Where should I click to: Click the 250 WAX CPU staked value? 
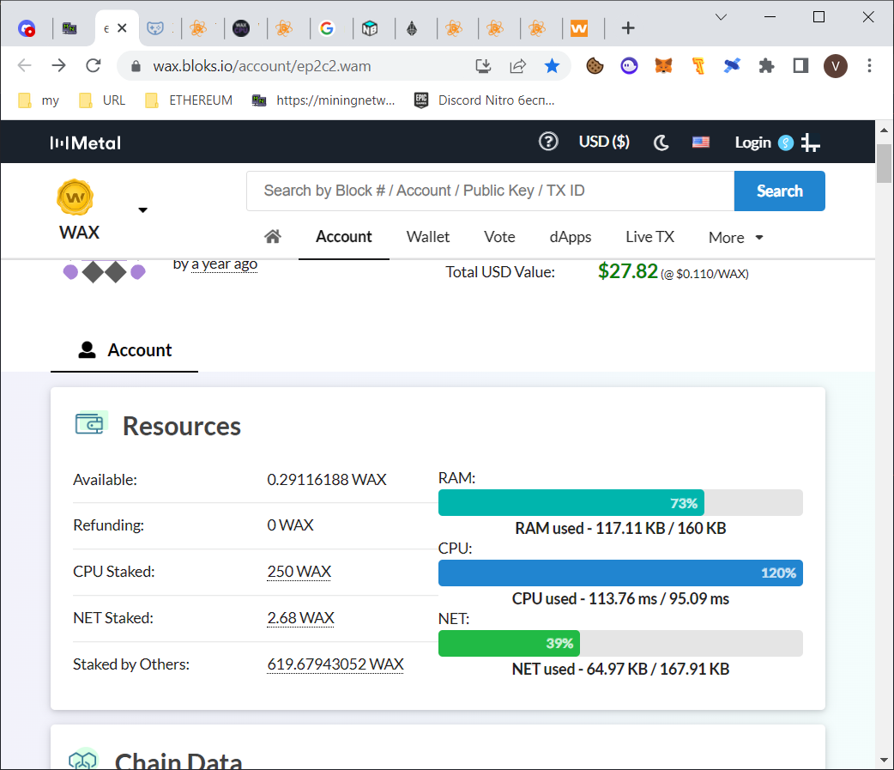299,572
